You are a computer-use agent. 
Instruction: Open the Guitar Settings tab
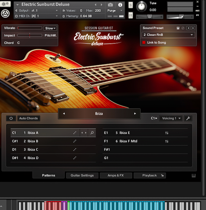point(82,175)
